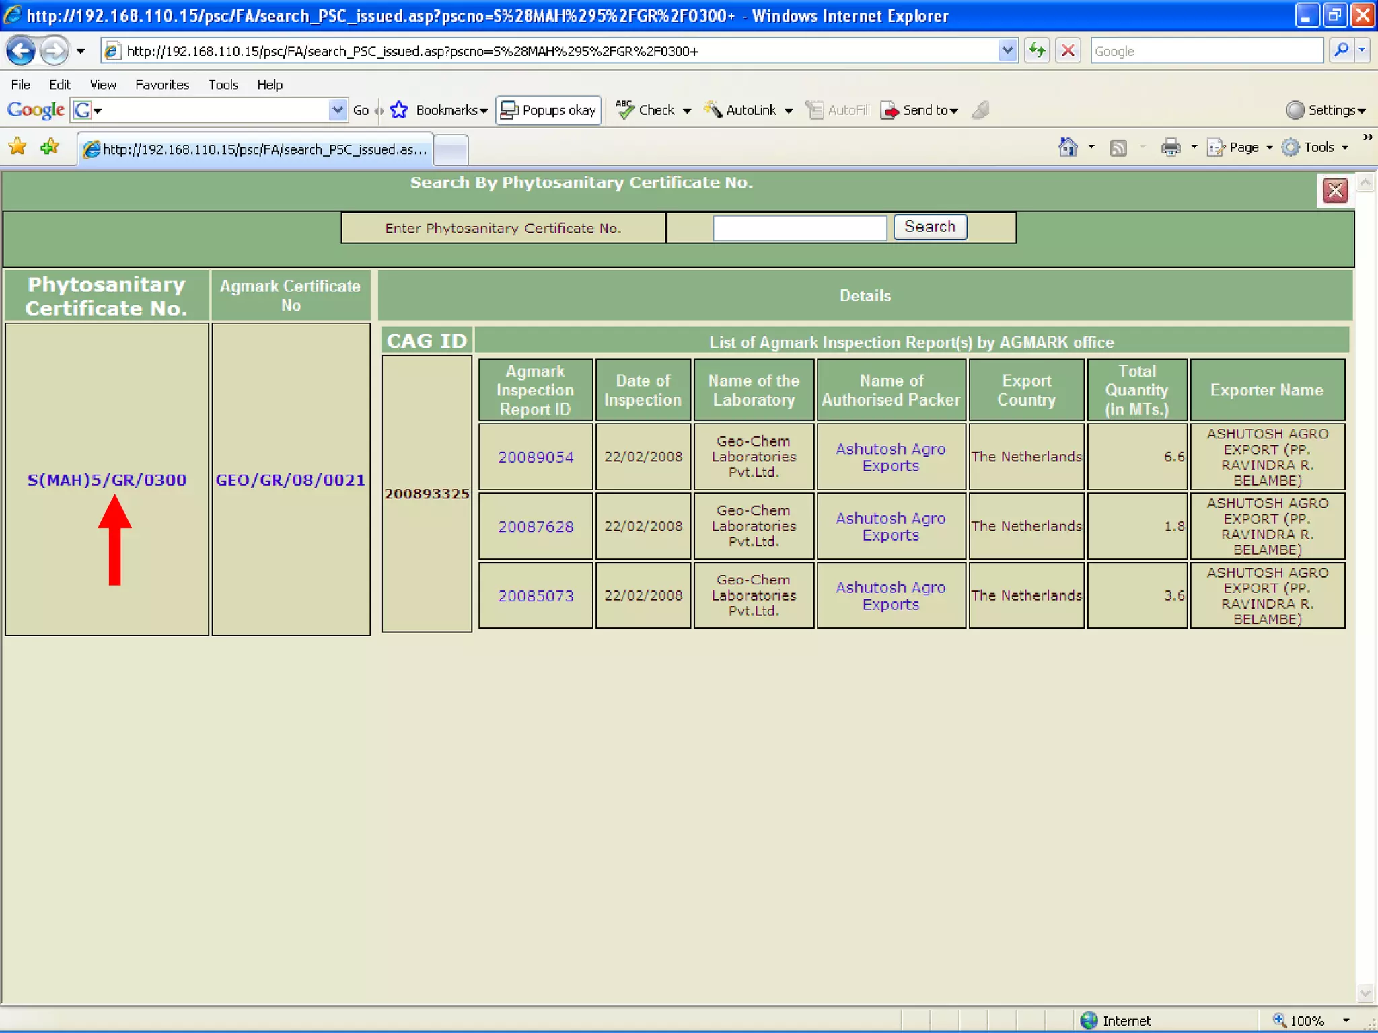Screen dimensions: 1378x1033
Task: Open inspection report link 20089054
Action: [x=536, y=457]
